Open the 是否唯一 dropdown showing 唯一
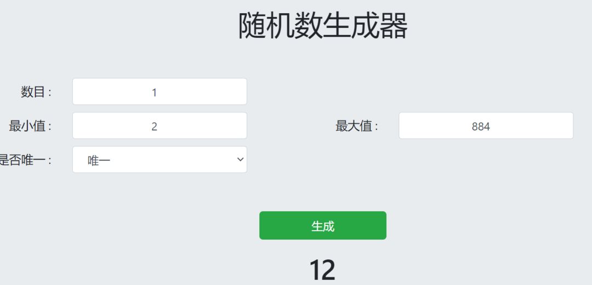Viewport: 592px width, 285px height. [160, 159]
